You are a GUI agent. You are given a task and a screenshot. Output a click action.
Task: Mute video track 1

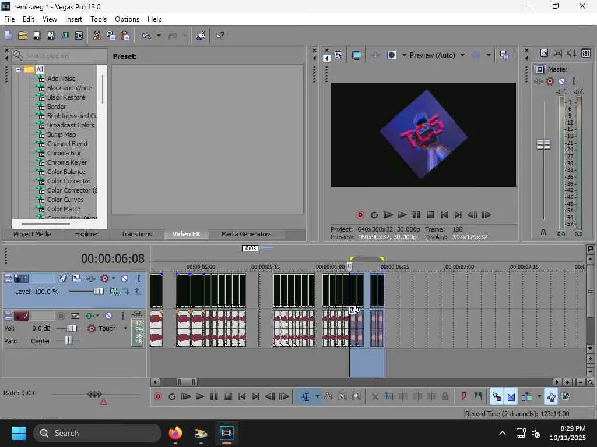pos(124,279)
